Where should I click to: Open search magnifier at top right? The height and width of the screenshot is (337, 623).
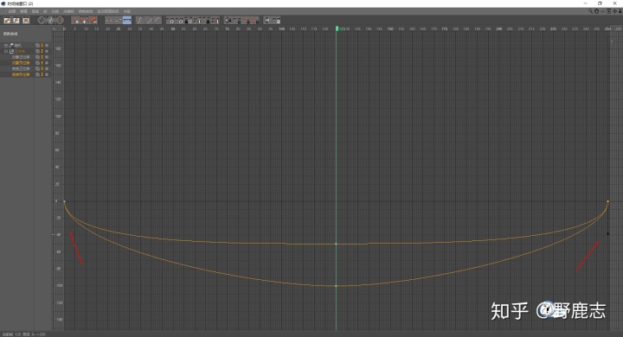pos(590,11)
